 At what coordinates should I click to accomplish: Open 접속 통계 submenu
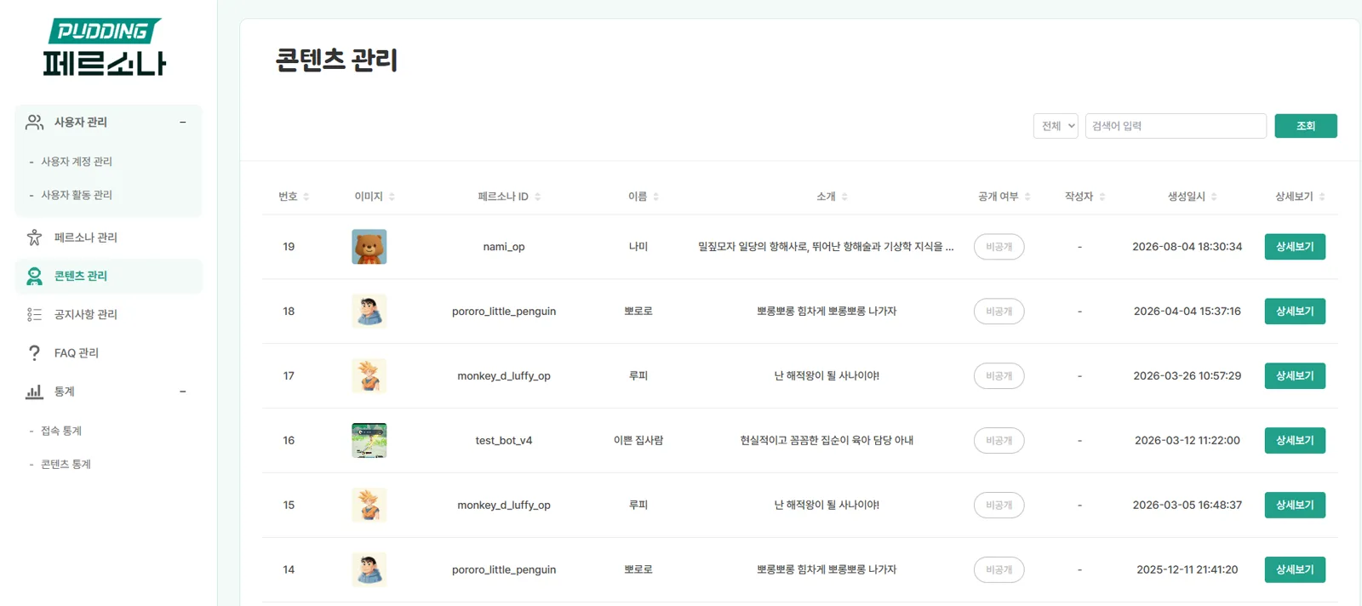tap(61, 431)
